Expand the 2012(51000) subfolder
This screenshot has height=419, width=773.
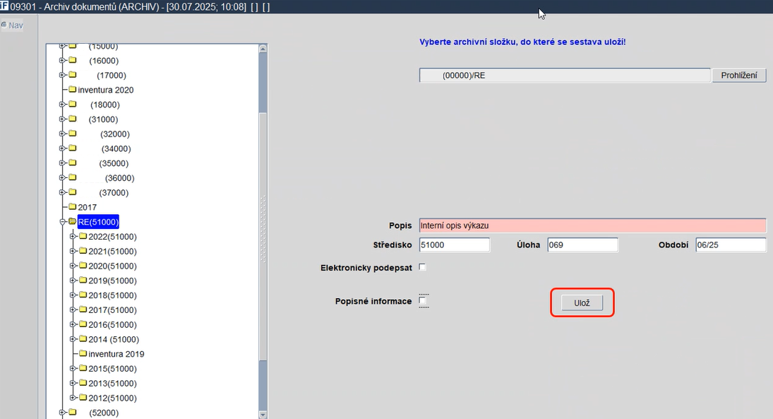click(x=73, y=398)
